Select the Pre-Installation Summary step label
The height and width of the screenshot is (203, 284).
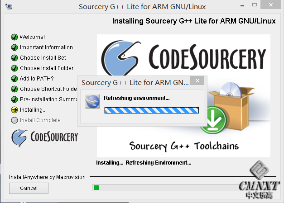coord(48,99)
